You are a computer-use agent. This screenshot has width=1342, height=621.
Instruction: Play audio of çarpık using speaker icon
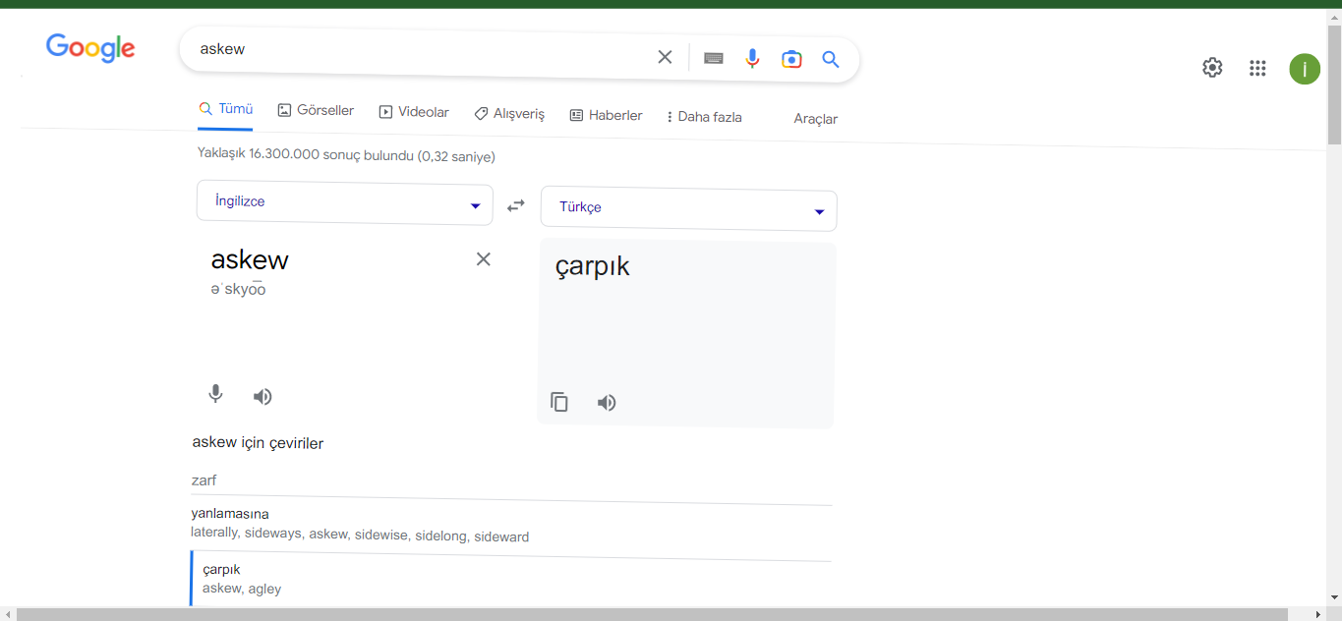tap(606, 402)
